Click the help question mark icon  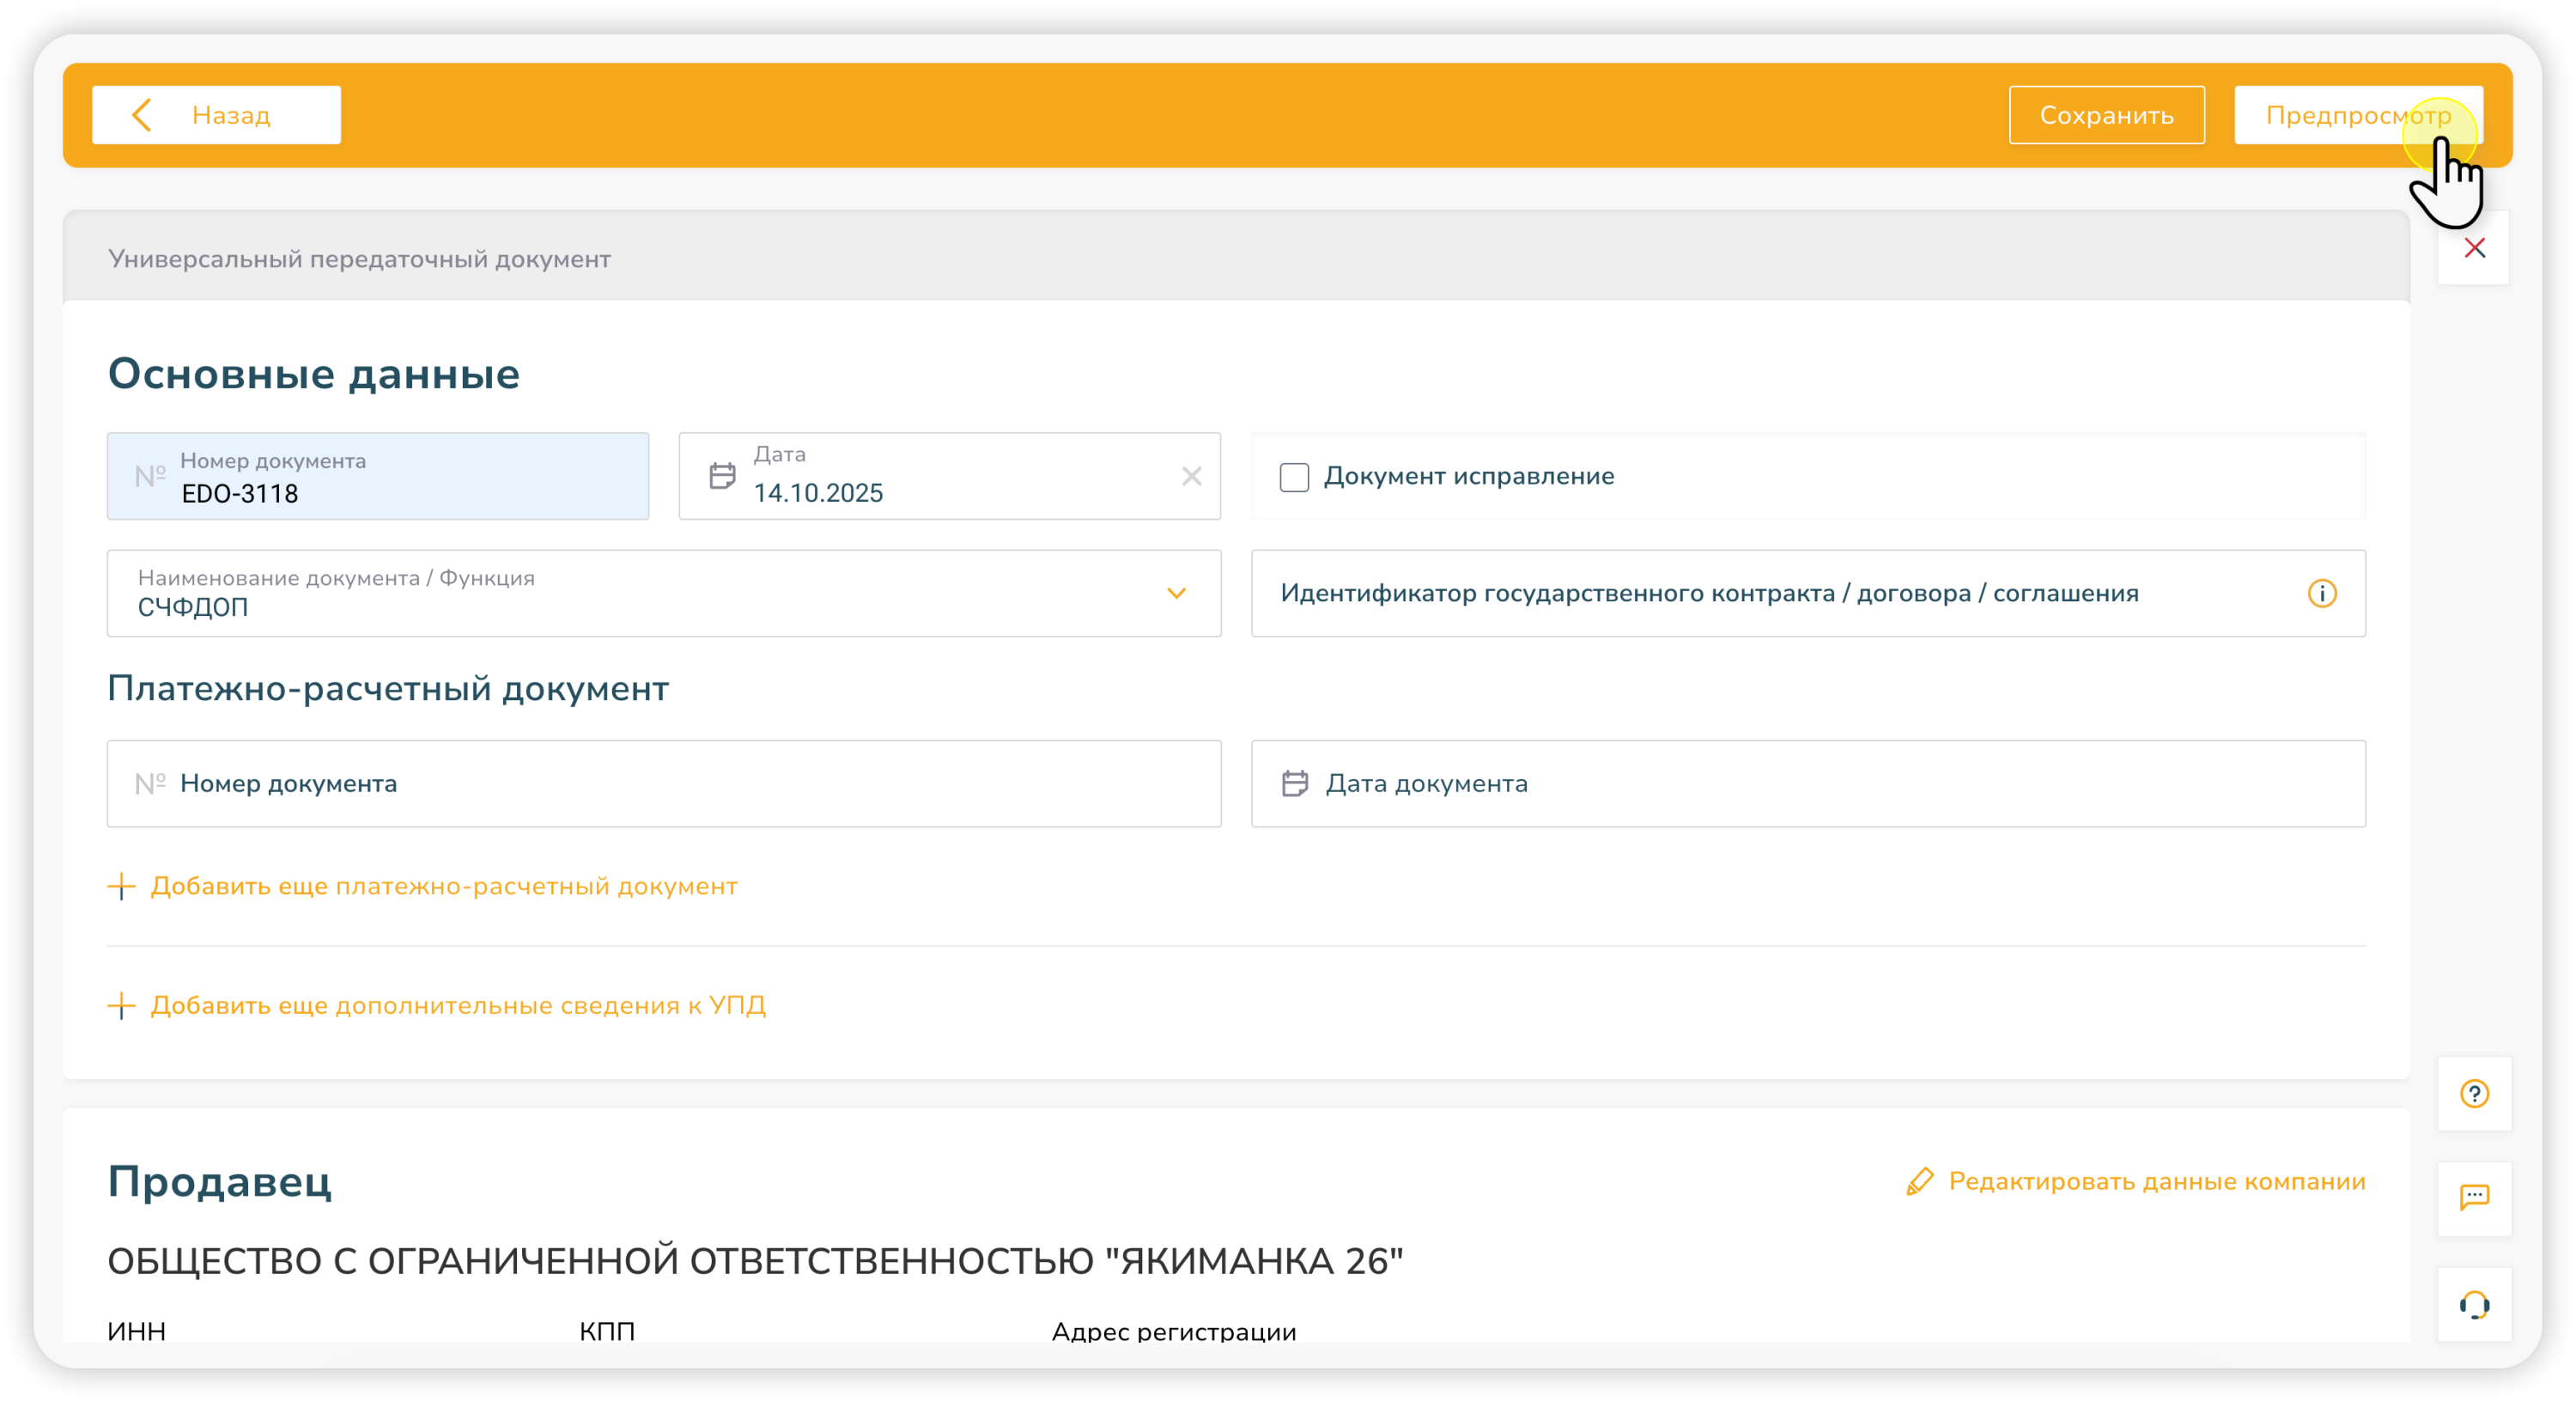[x=2474, y=1094]
